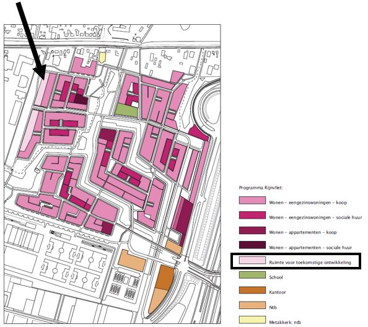Click the light orange Ntb legend swatch

click(x=252, y=305)
